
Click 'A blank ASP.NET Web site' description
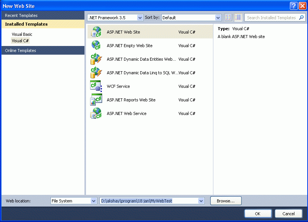[x=241, y=37]
